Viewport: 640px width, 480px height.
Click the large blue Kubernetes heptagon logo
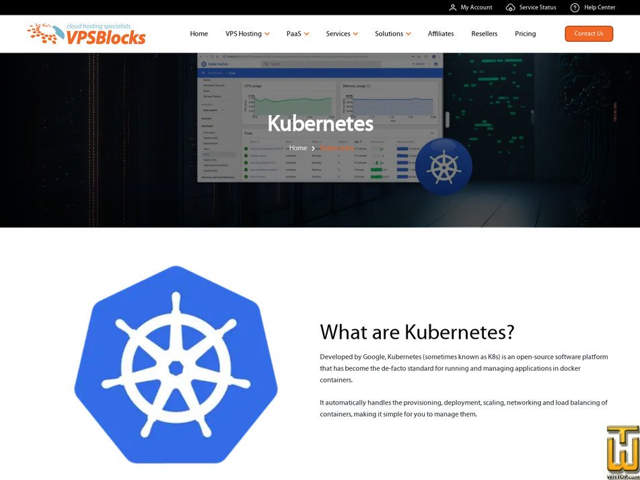click(x=176, y=364)
